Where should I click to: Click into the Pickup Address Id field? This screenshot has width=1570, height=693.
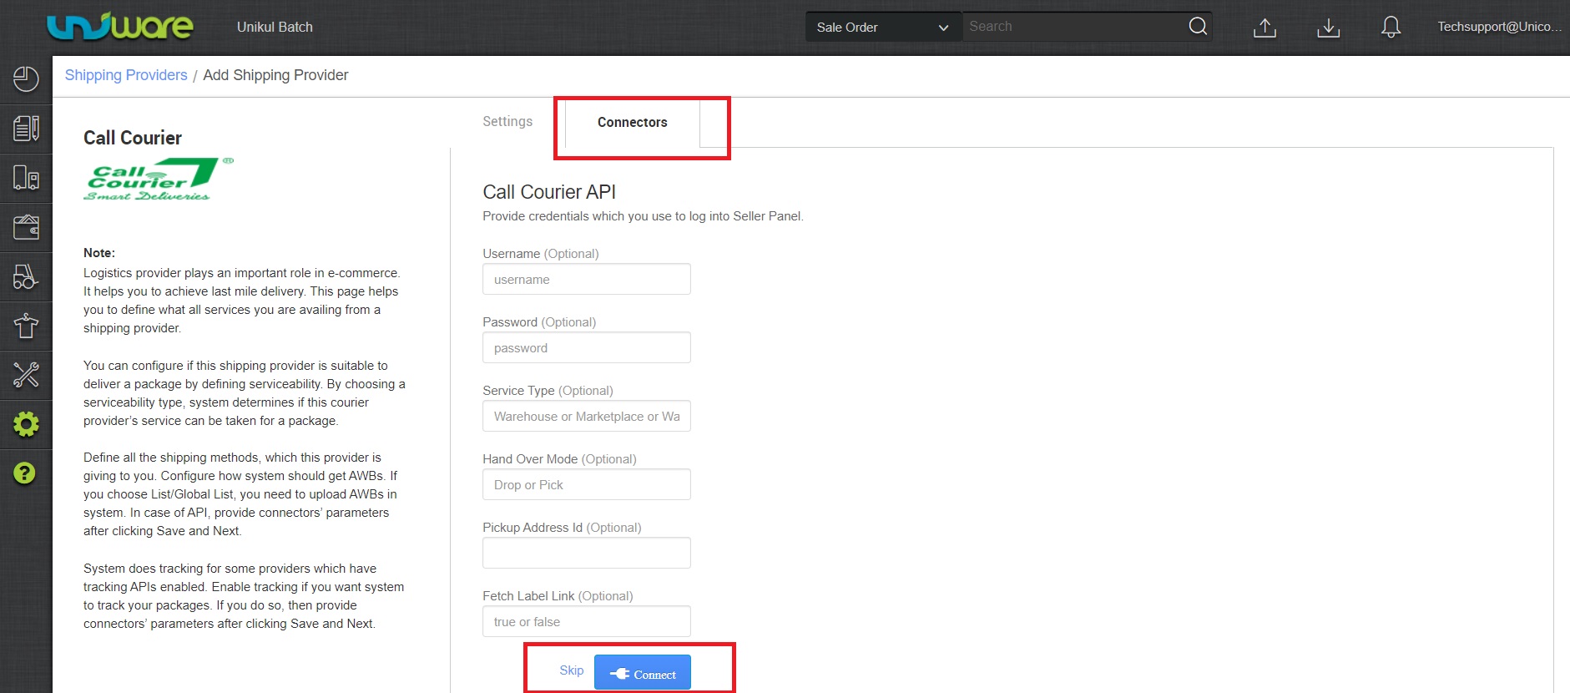[587, 553]
